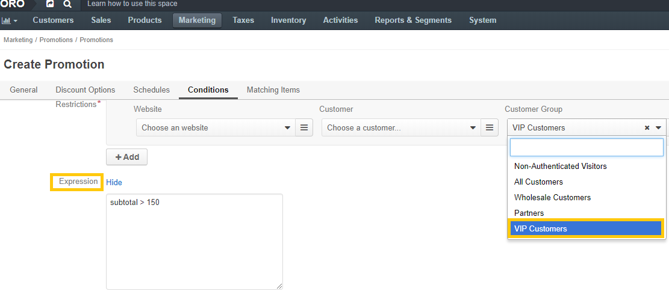
Task: Click the Add restriction button
Action: click(126, 157)
